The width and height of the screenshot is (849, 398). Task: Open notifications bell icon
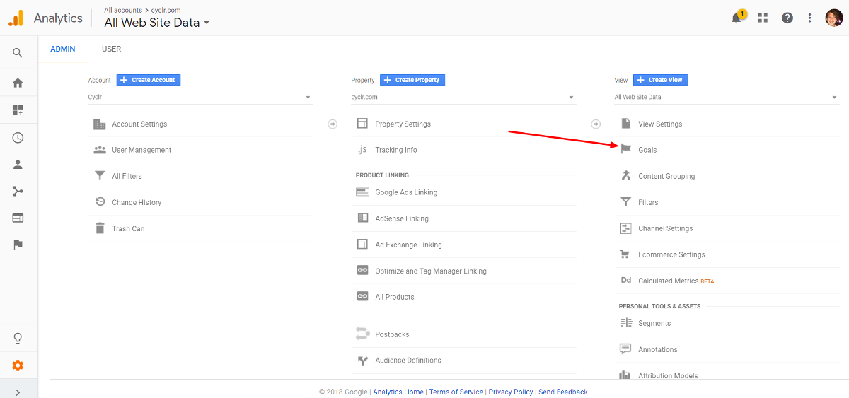(x=737, y=18)
